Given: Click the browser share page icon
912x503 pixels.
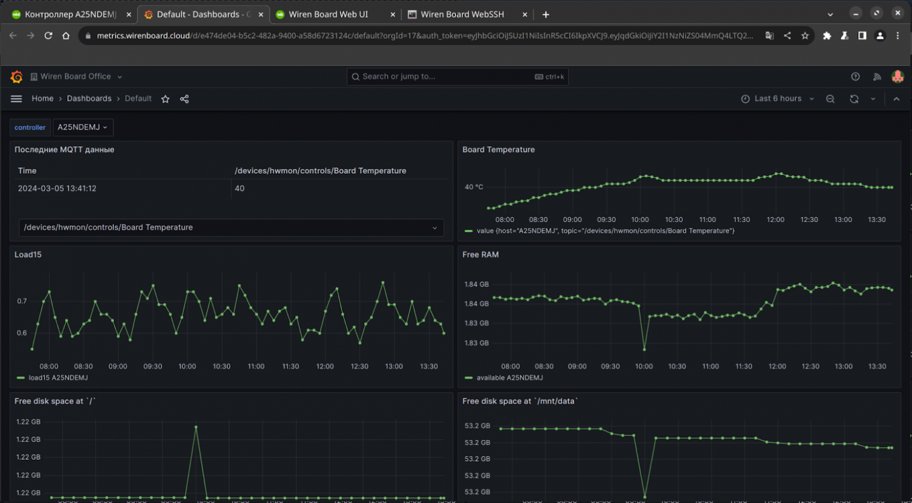Looking at the screenshot, I should (787, 36).
